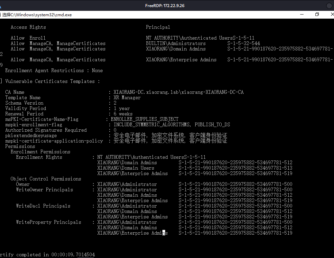This screenshot has width=334, height=258.
Task: Click the Owner label under Object Control
Action: [x=23, y=184]
